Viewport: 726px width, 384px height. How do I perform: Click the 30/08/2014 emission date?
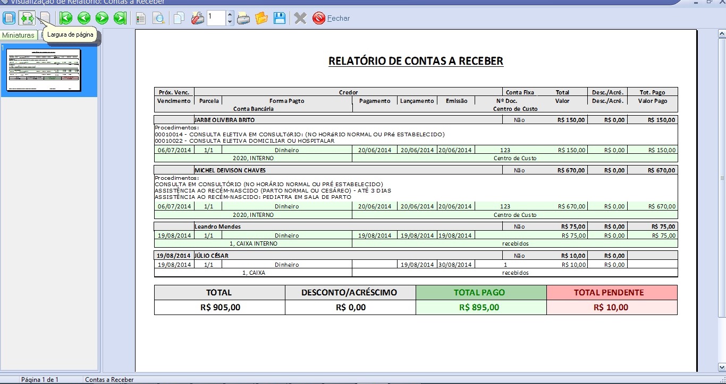(455, 265)
